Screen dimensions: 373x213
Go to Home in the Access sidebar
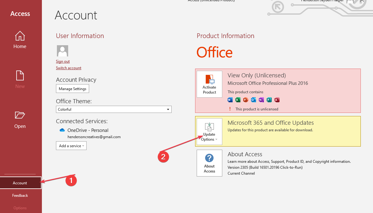[20, 40]
